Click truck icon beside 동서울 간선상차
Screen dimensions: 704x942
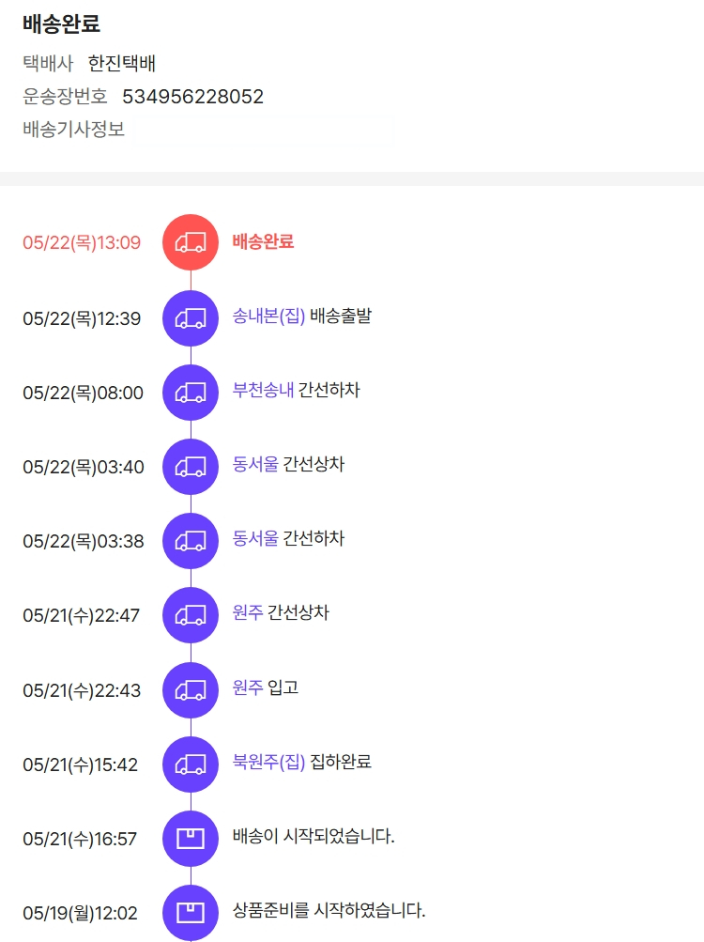tap(191, 466)
